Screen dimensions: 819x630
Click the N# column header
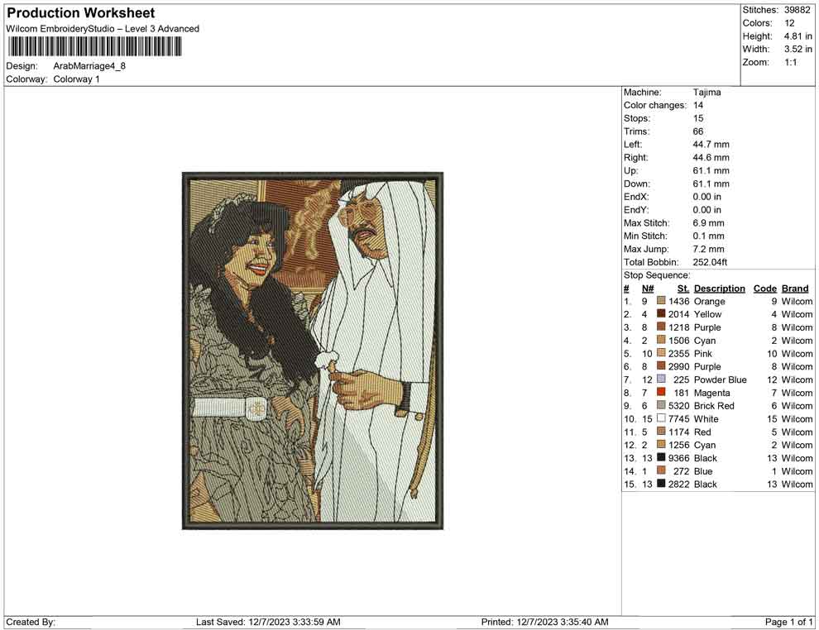[648, 289]
